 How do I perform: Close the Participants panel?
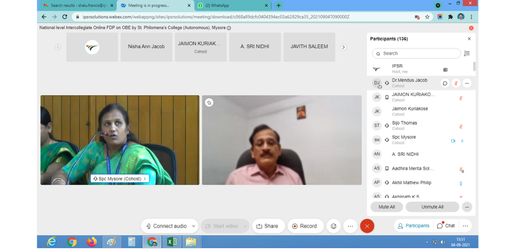469,39
